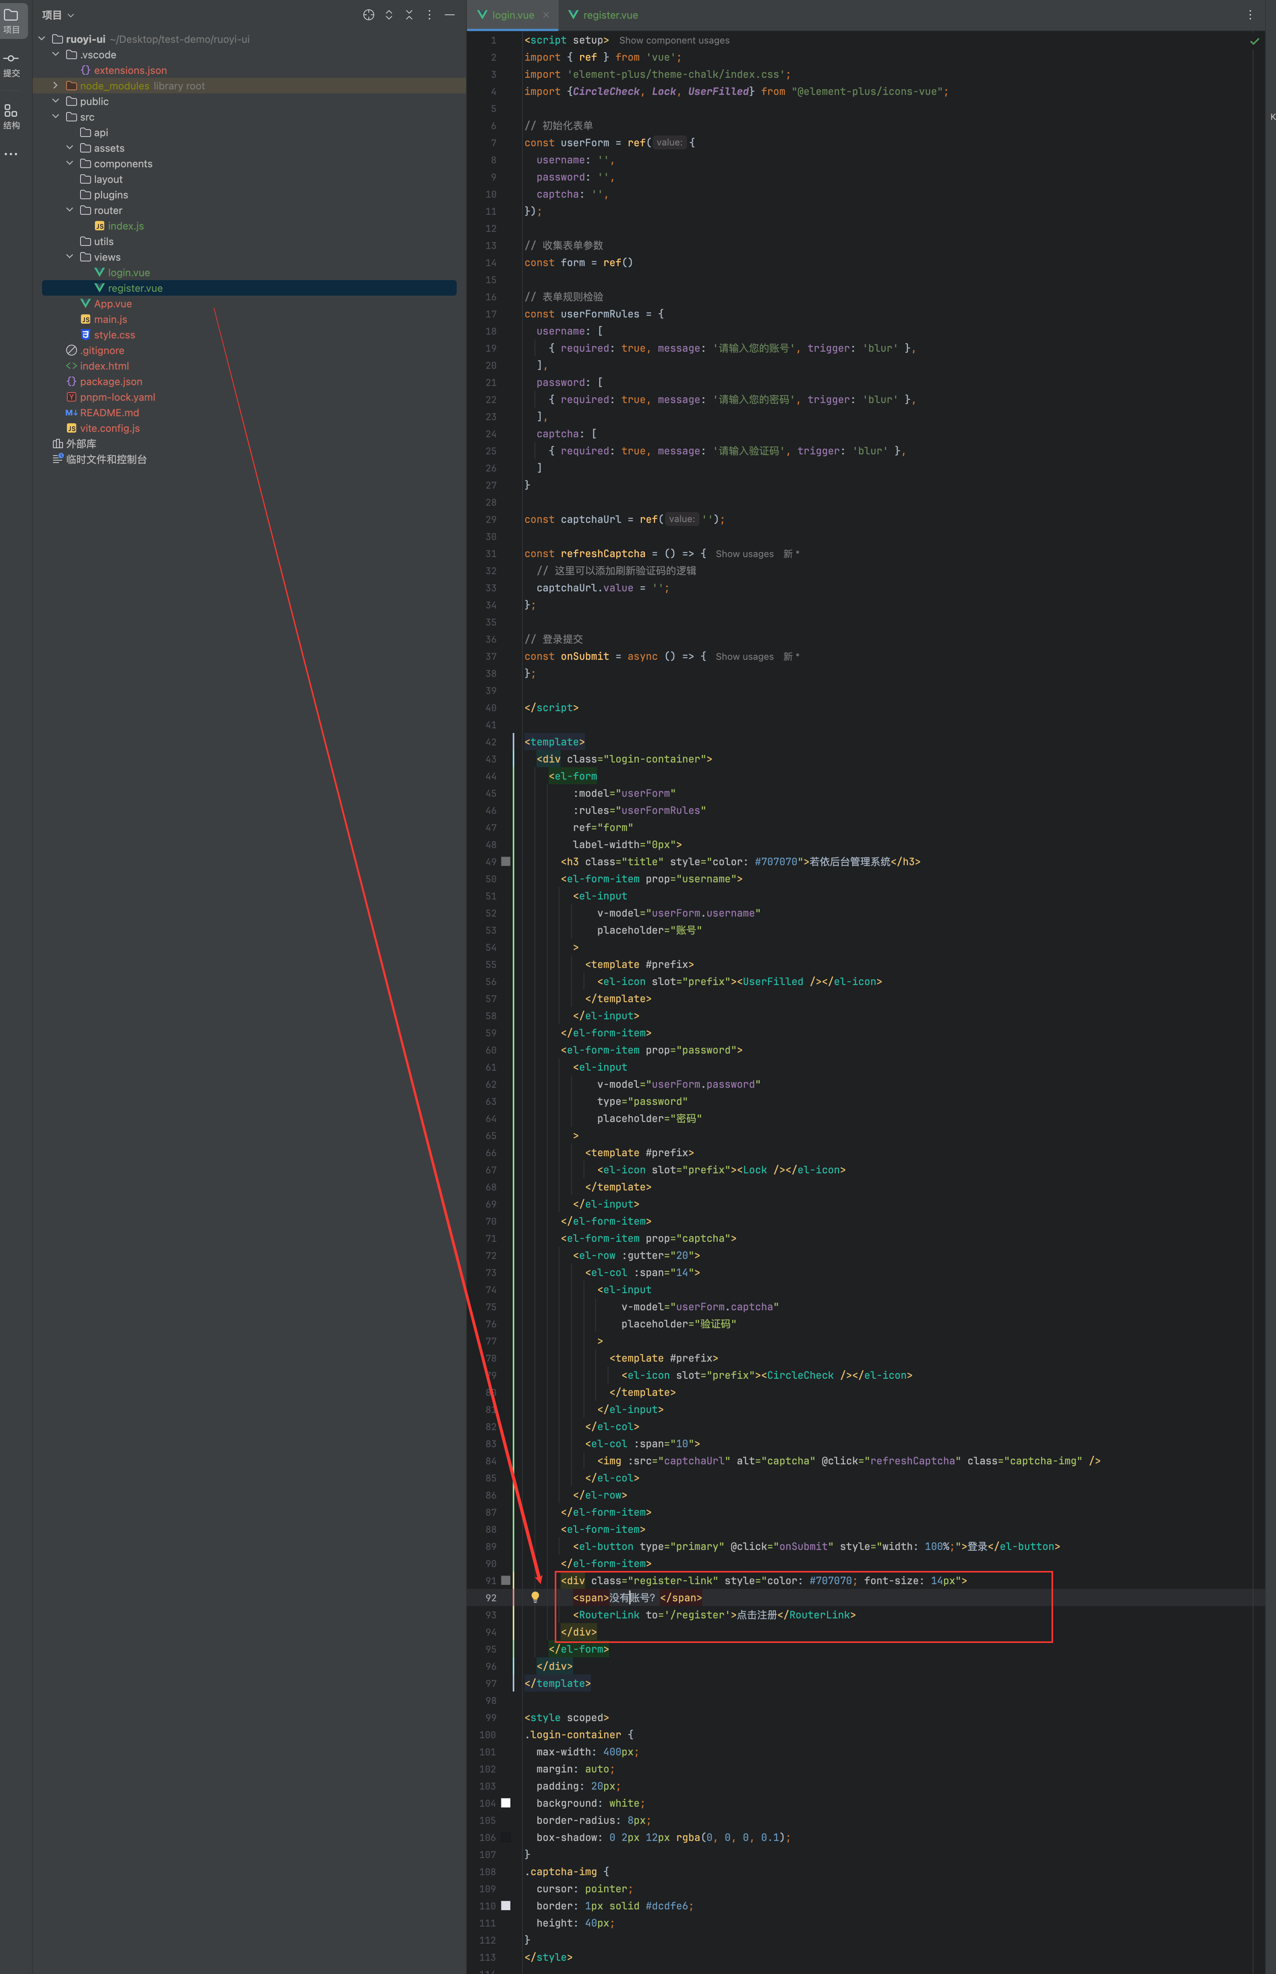Open the 结构 (Structure) tool window

coord(12,117)
